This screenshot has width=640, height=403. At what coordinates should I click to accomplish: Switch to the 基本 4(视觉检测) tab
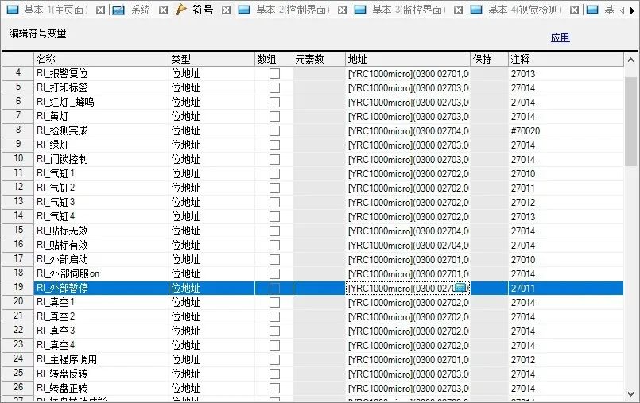[525, 10]
